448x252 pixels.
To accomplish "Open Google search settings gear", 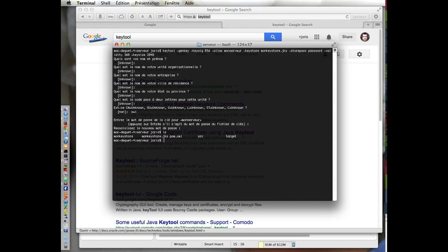I will coord(359,54).
